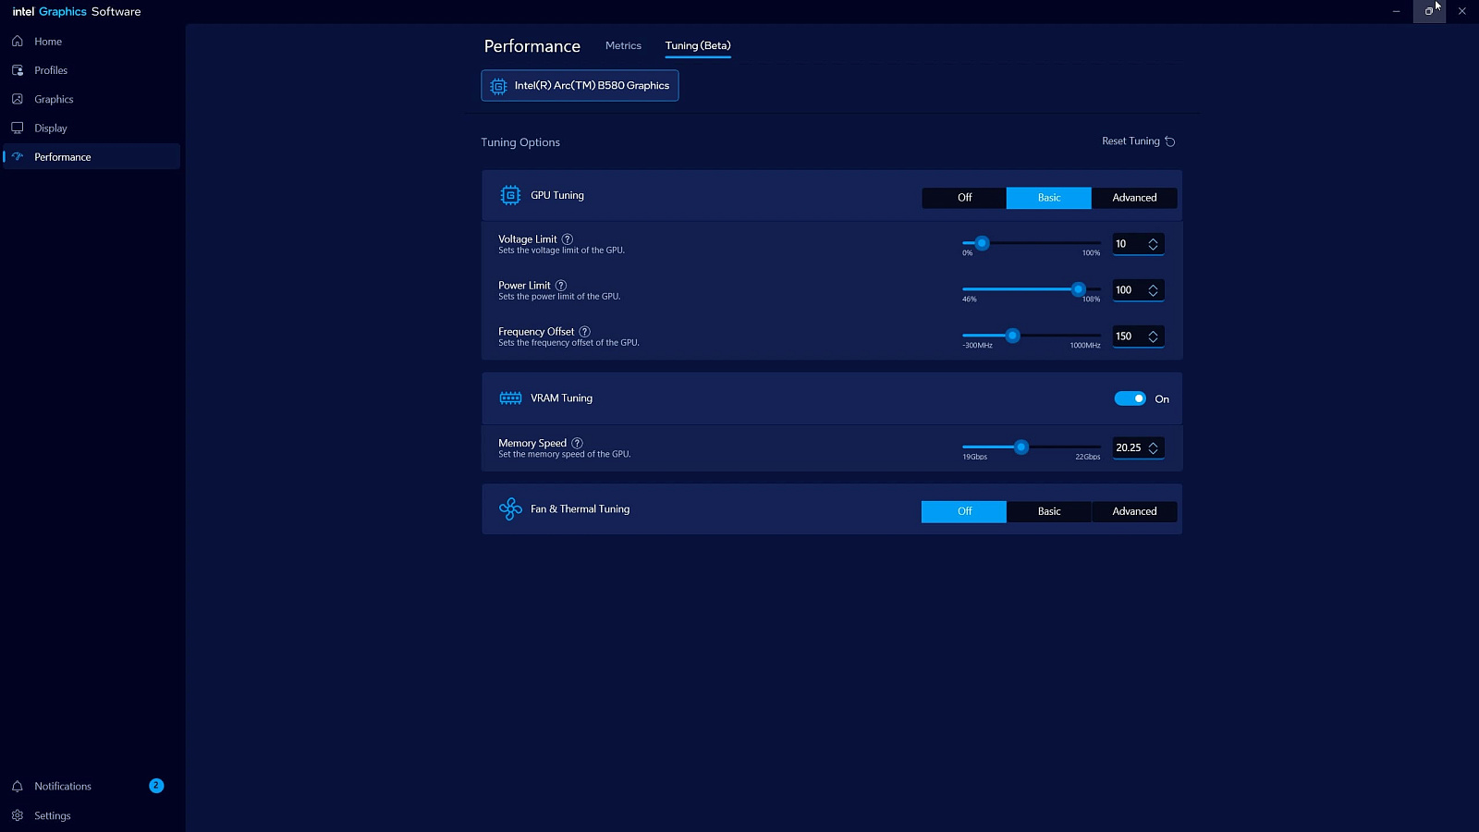This screenshot has width=1479, height=832.
Task: Open Display in the sidebar
Action: [x=91, y=128]
